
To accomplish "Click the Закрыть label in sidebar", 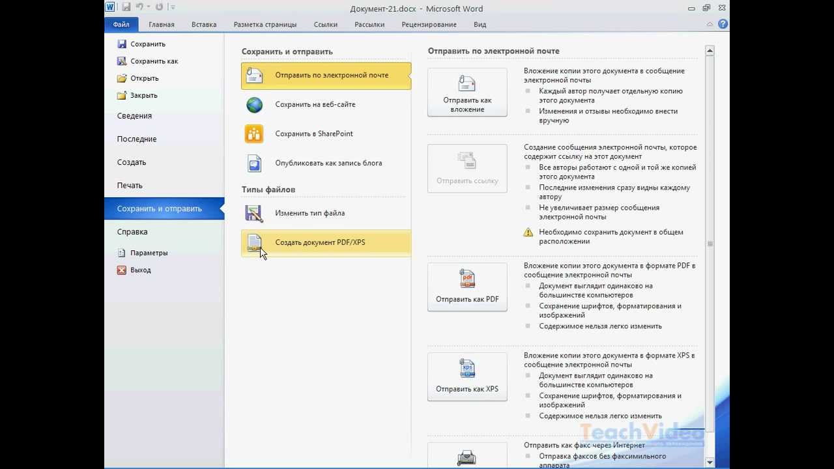I will pyautogui.click(x=144, y=95).
